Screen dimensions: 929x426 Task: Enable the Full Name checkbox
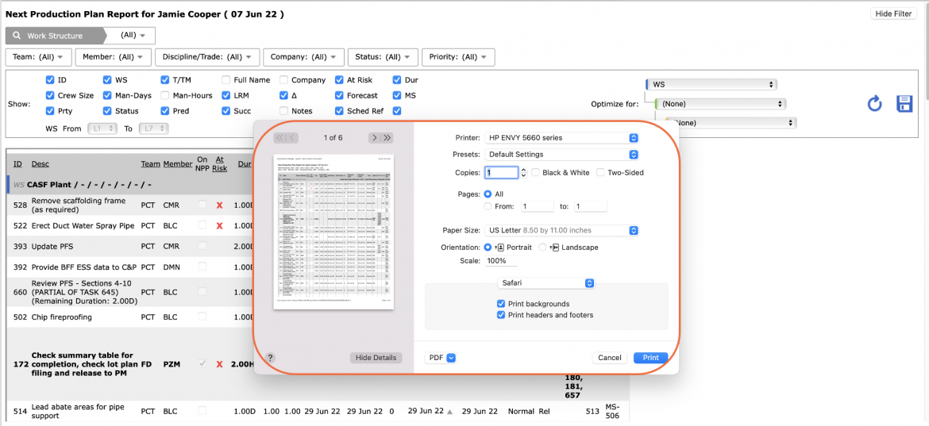click(226, 80)
